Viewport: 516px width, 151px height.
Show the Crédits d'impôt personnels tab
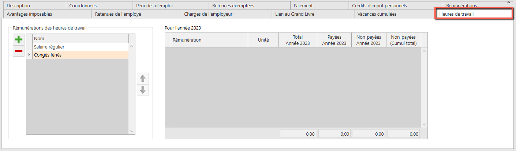396,5
